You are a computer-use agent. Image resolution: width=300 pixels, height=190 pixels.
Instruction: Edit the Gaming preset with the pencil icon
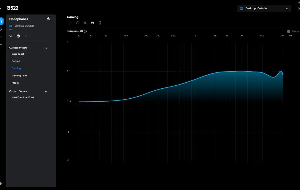click(x=70, y=23)
